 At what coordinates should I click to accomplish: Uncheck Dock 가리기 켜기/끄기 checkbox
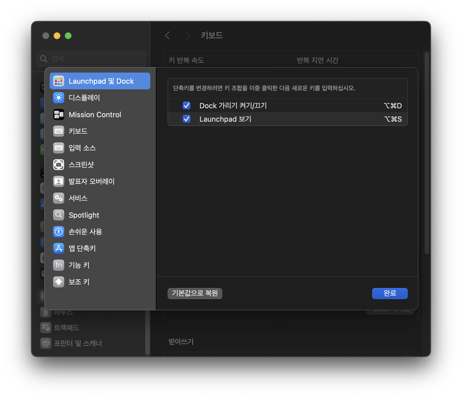[187, 106]
